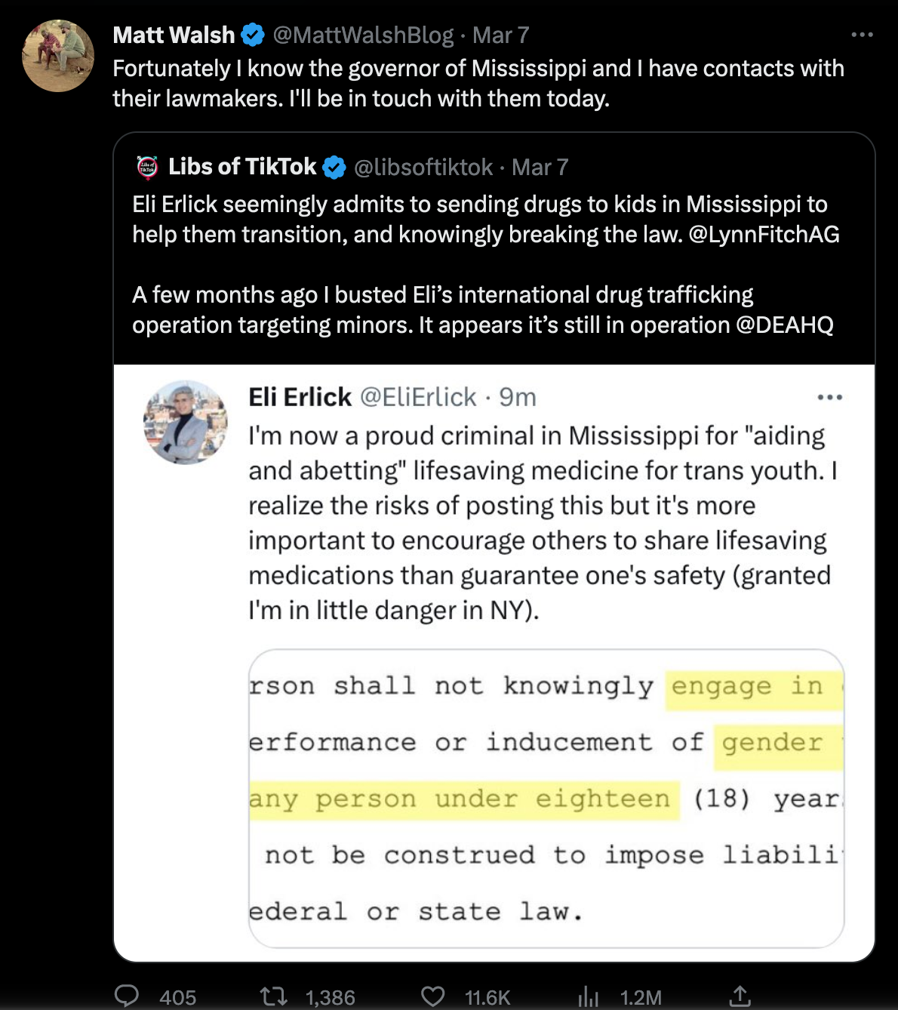Screen dimensions: 898x1010
Task: Retweet the Matt Walsh post
Action: coord(273,996)
